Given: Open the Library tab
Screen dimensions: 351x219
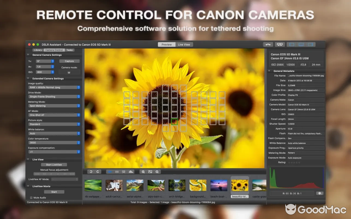Looking at the screenshot, I should (x=38, y=50).
